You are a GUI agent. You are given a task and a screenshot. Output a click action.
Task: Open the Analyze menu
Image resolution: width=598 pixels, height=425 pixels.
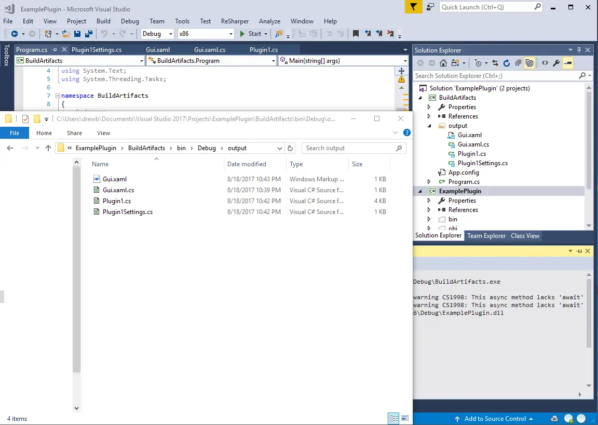(x=269, y=21)
